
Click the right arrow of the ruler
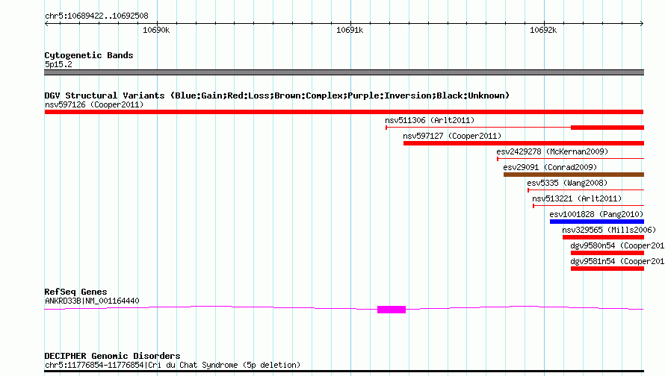tap(641, 23)
